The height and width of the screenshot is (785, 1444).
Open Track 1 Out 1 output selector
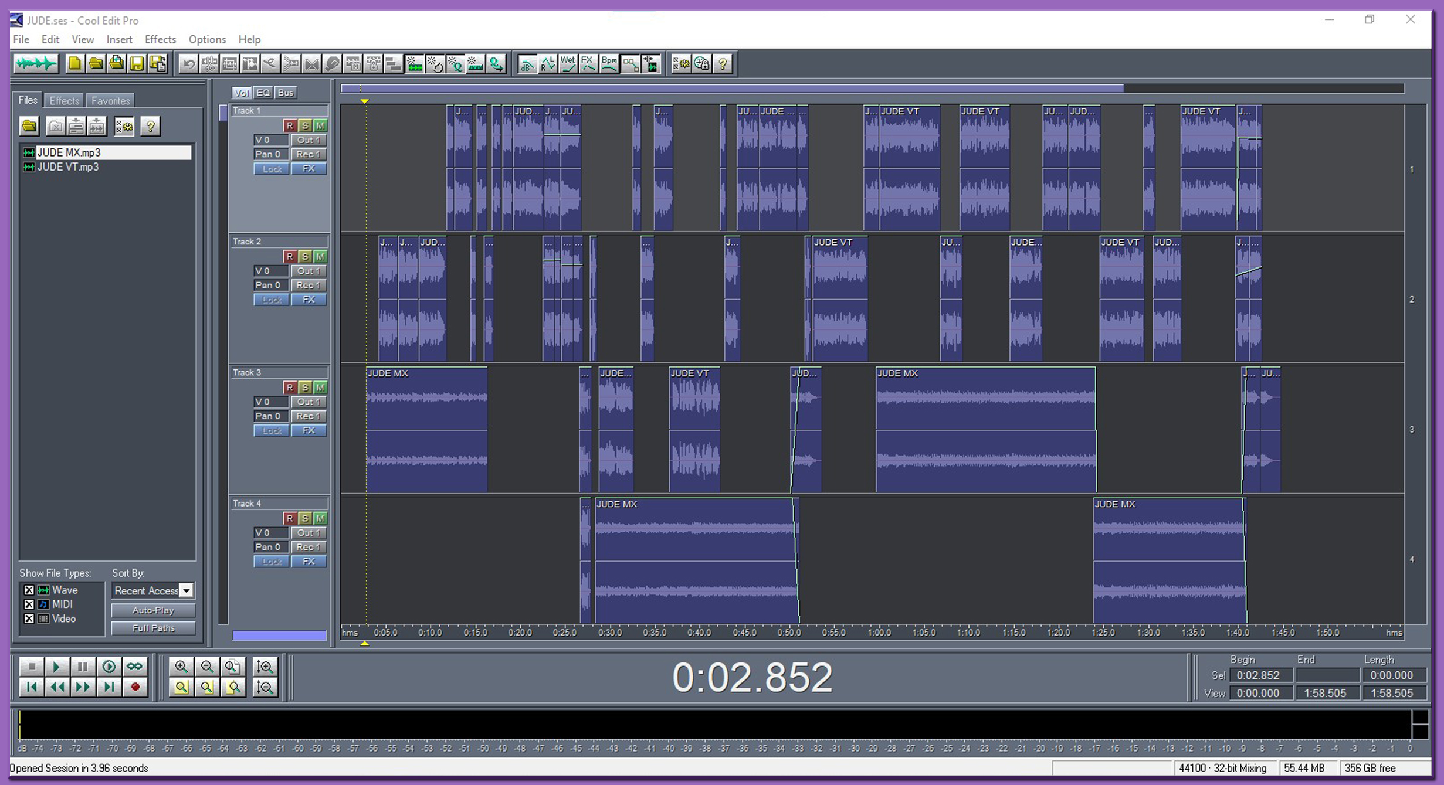(308, 140)
